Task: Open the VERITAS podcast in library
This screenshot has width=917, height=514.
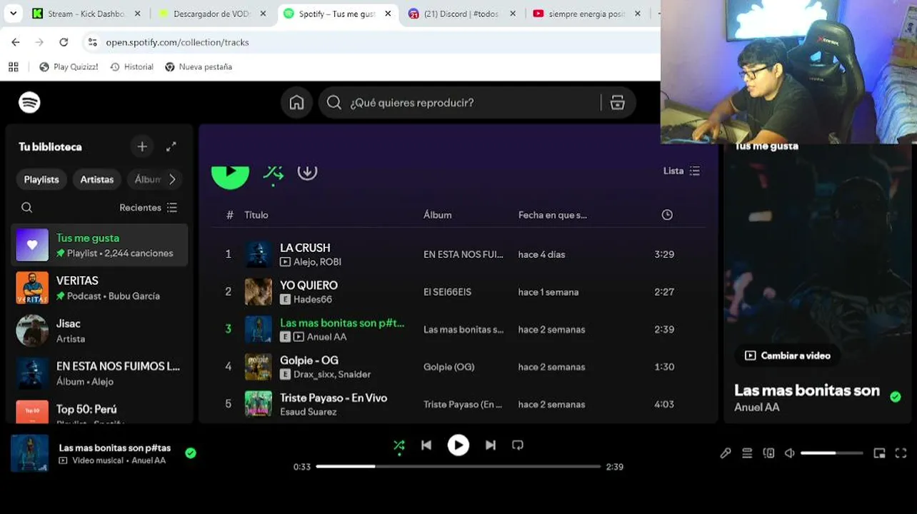Action: [x=99, y=288]
